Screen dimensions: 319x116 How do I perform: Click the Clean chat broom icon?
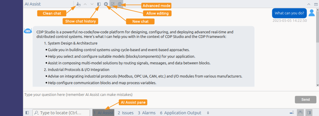coord(79,4)
